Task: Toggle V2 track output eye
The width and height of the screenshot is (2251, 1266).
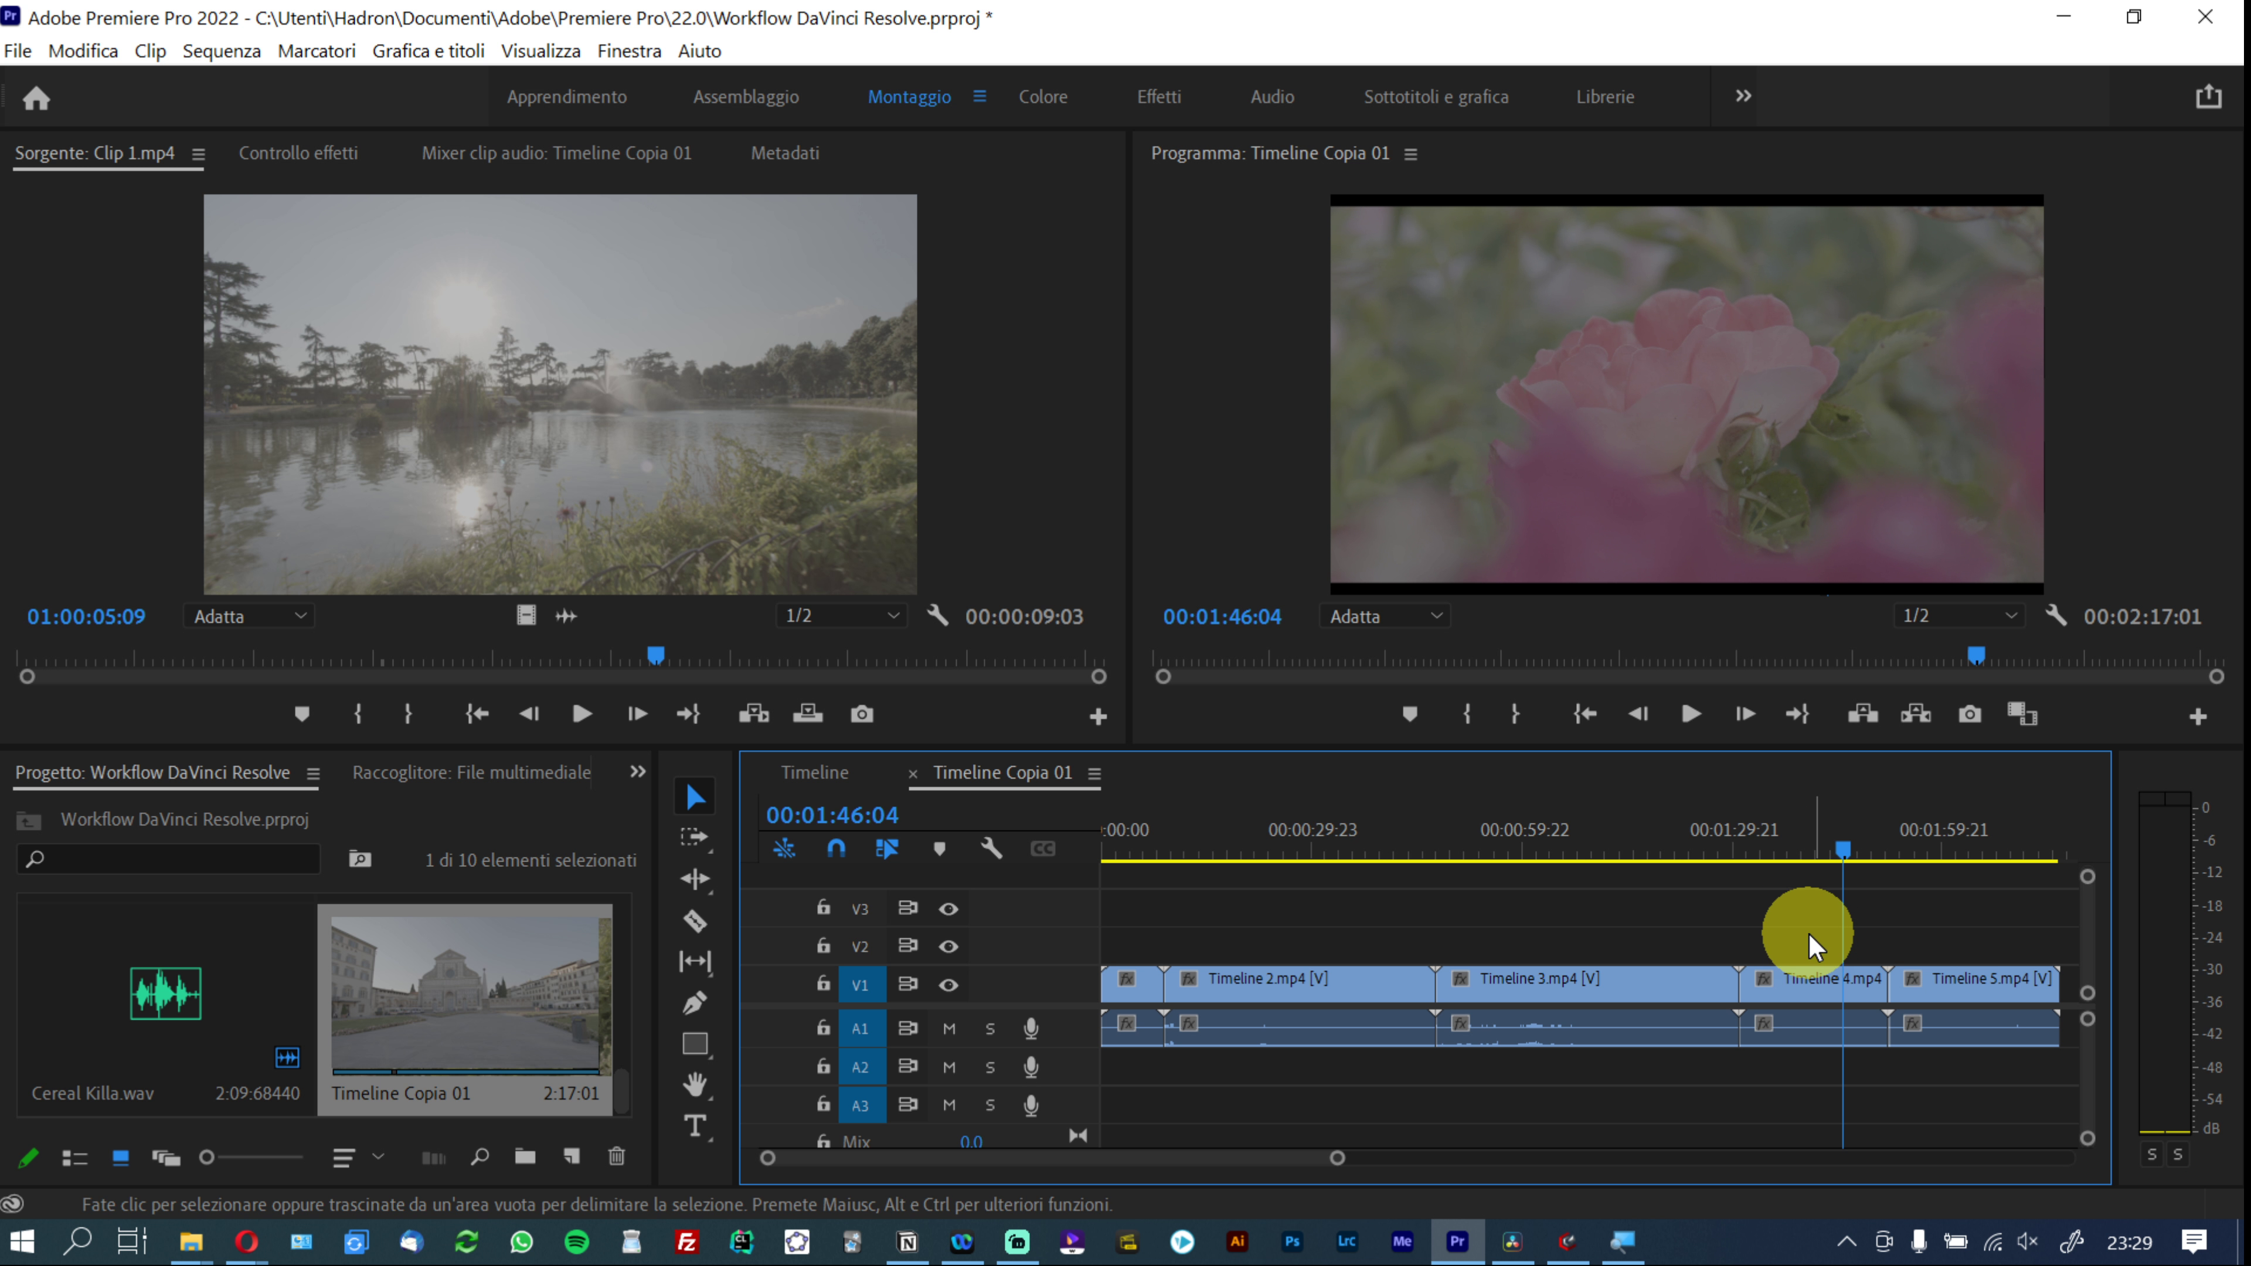Action: (948, 946)
